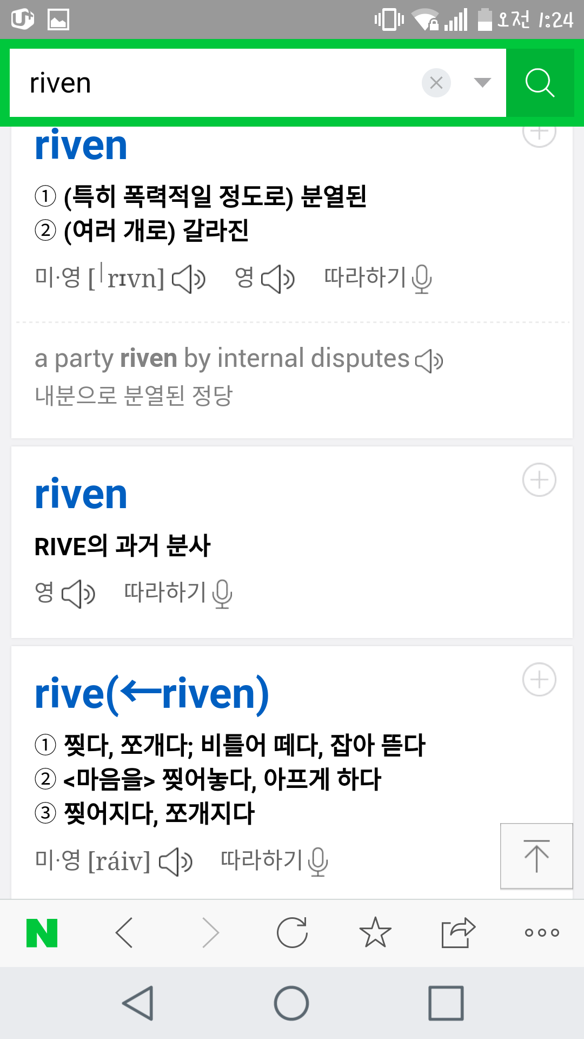Tap the microphone next to first 따라하기

pyautogui.click(x=422, y=279)
